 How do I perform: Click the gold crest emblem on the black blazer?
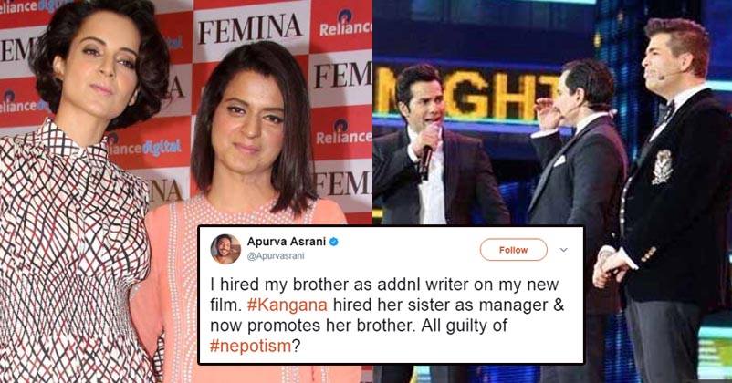(x=662, y=167)
